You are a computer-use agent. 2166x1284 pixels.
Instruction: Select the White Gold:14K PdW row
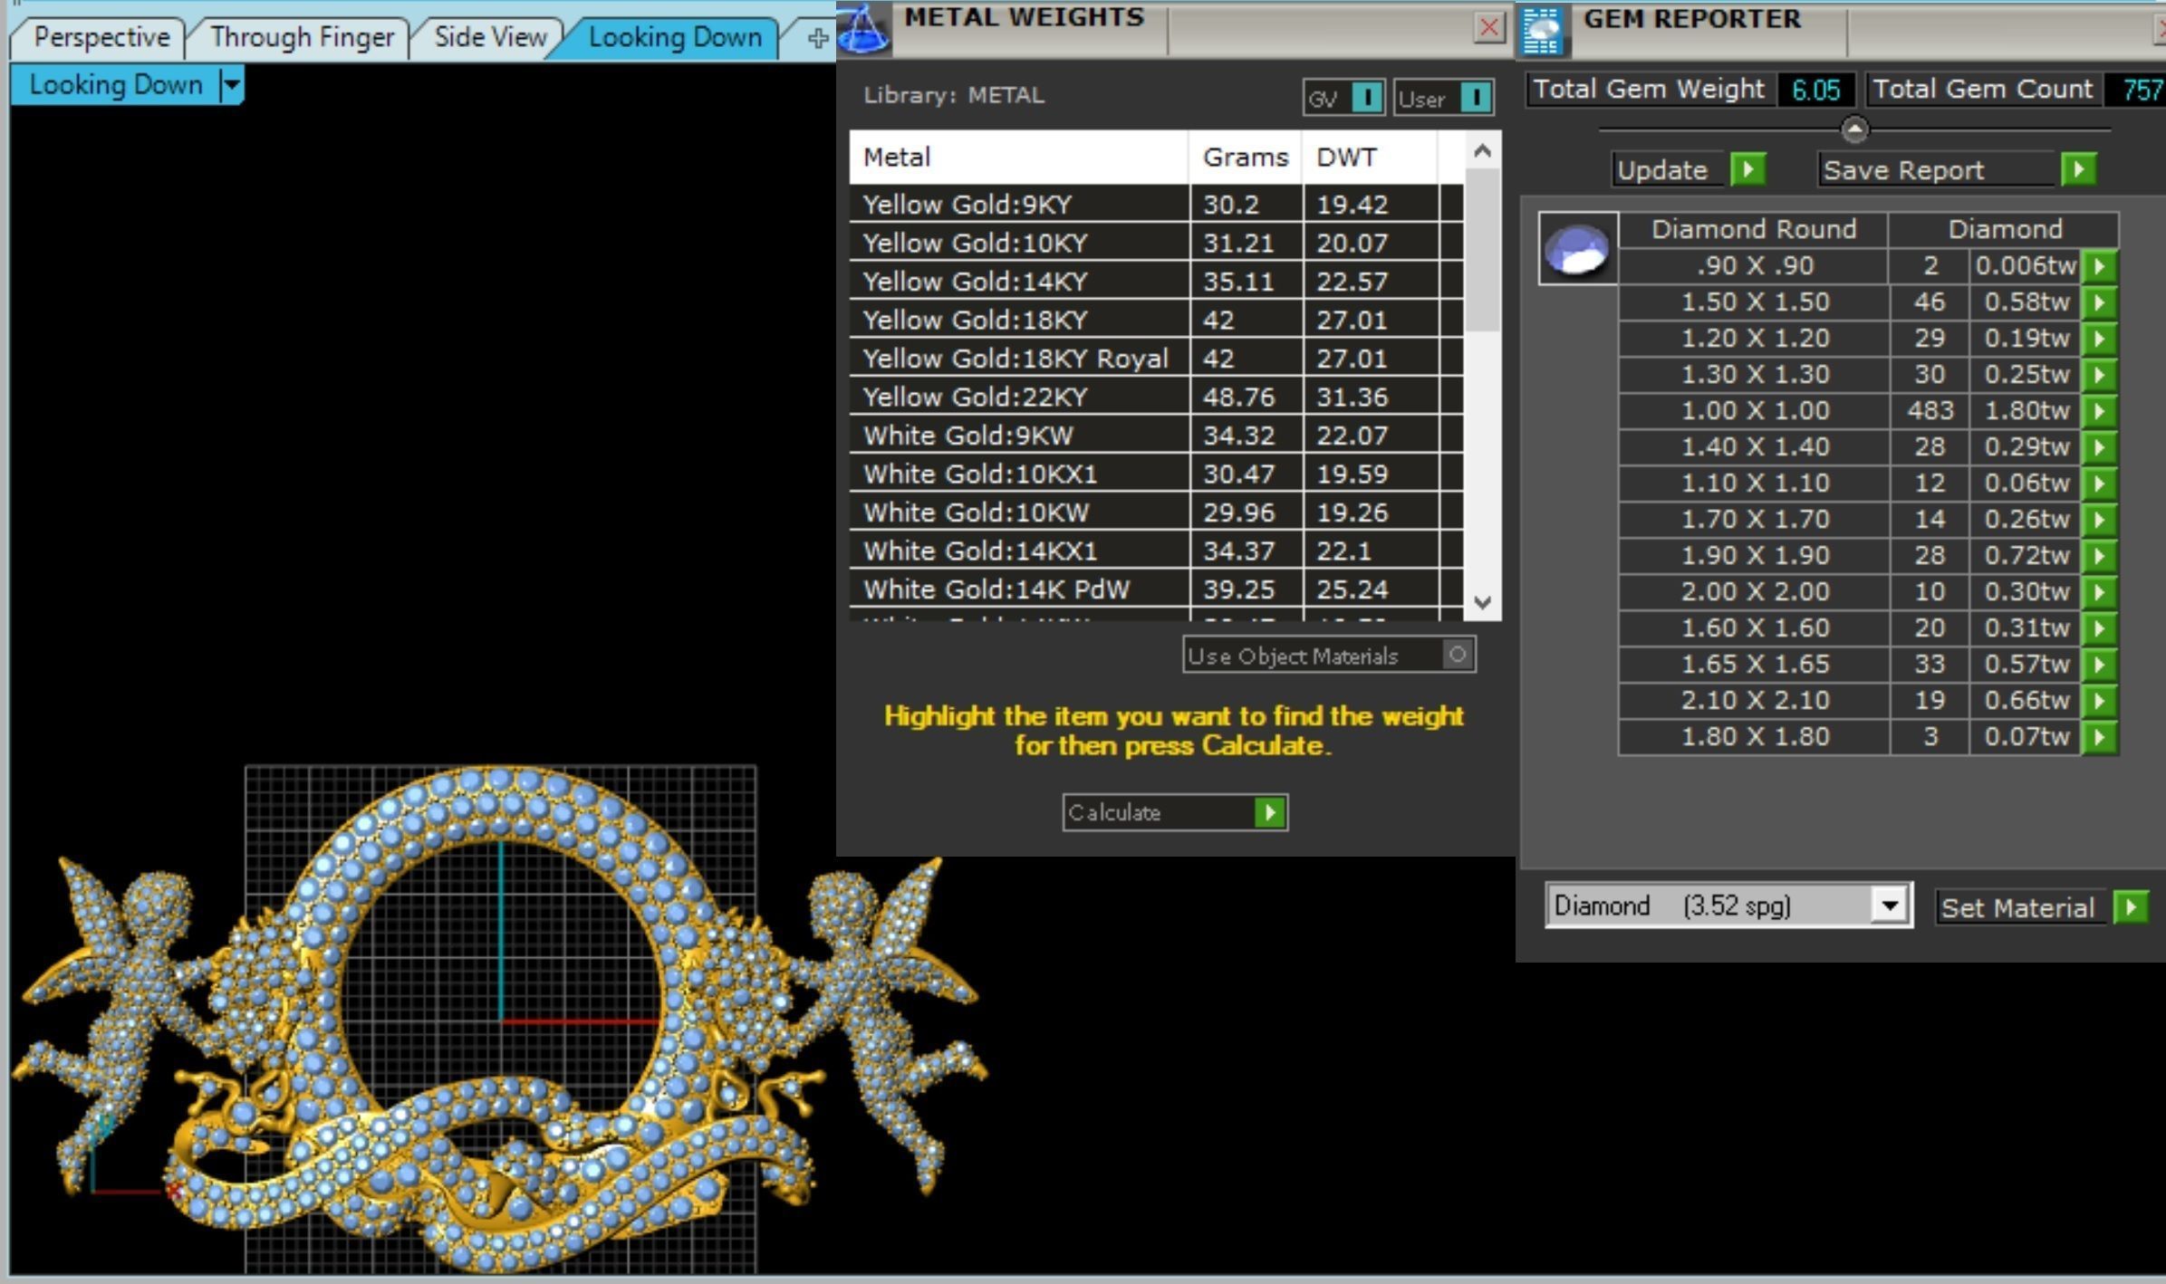tap(1156, 589)
